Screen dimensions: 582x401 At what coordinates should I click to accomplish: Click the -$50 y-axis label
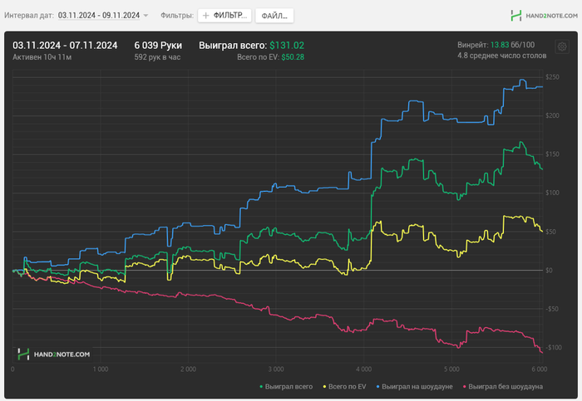pyautogui.click(x=552, y=309)
